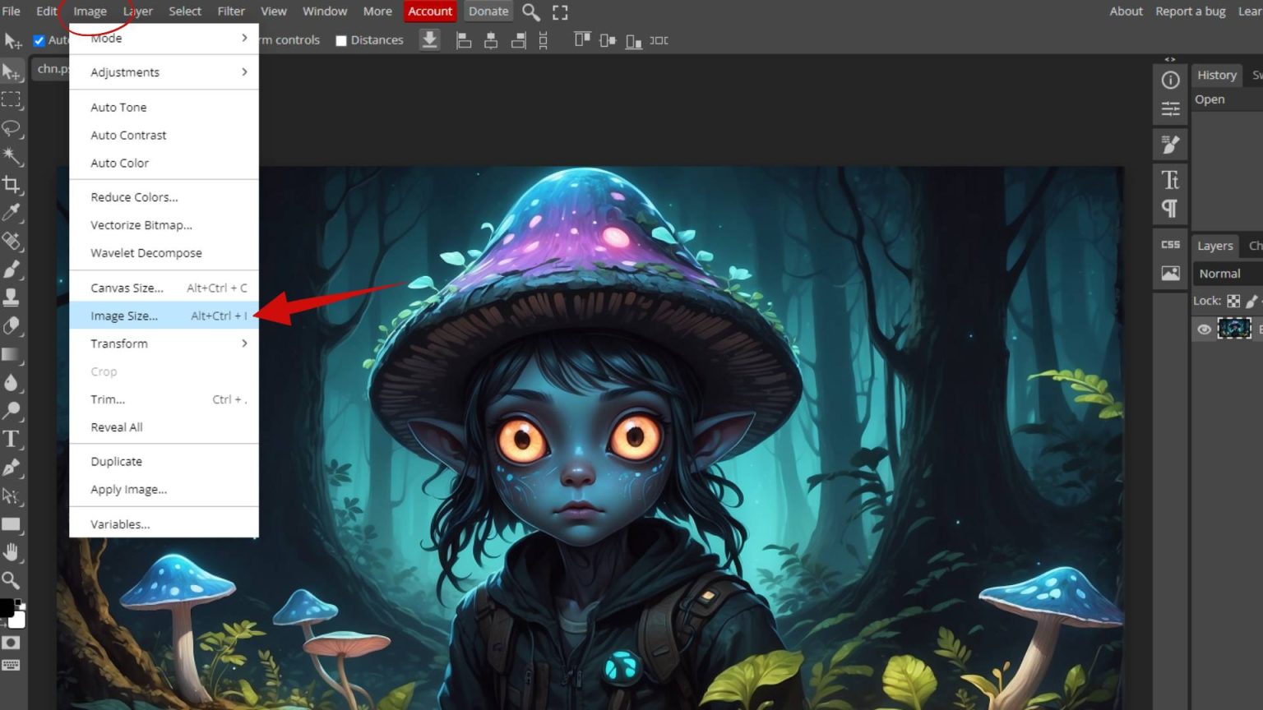Screen dimensions: 1263x710
Task: Expand the Adjustments submenu
Action: coord(164,72)
